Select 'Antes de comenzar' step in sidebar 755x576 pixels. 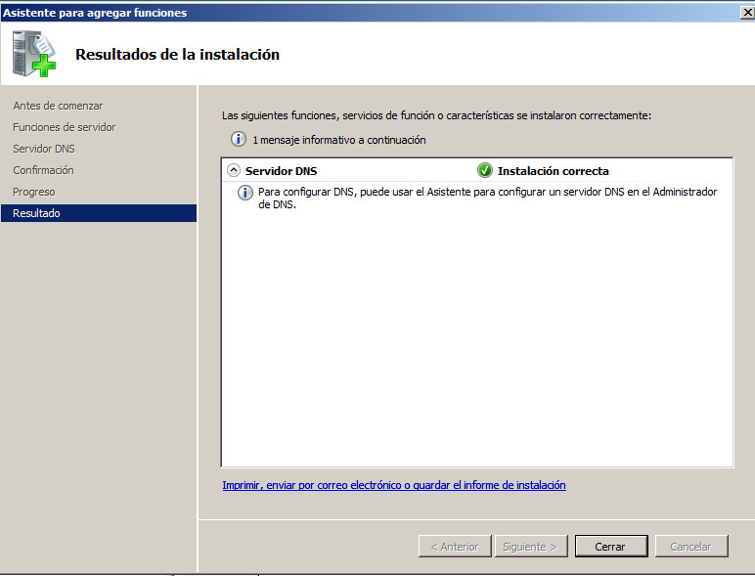[58, 106]
